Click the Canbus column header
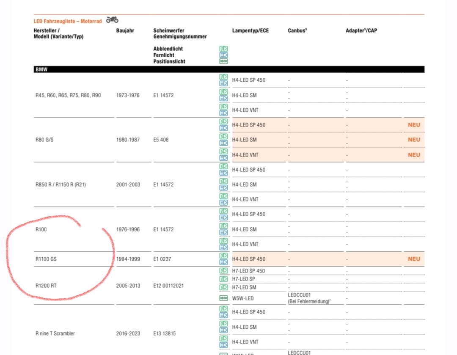This screenshot has height=355, width=457. click(297, 31)
